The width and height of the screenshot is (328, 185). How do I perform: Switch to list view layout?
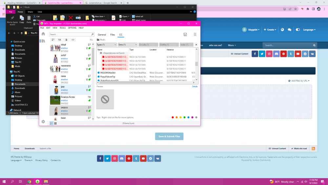click(51, 124)
